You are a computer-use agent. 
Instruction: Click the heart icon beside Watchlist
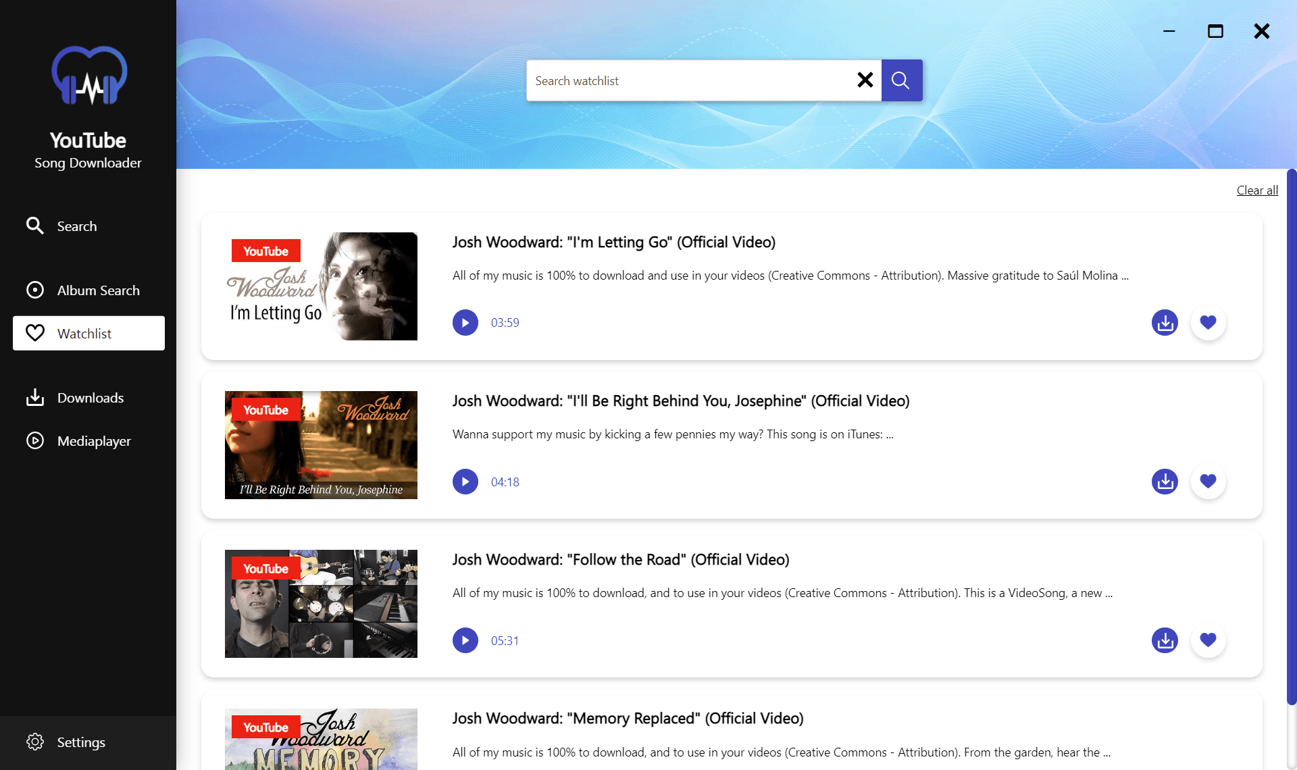point(35,333)
